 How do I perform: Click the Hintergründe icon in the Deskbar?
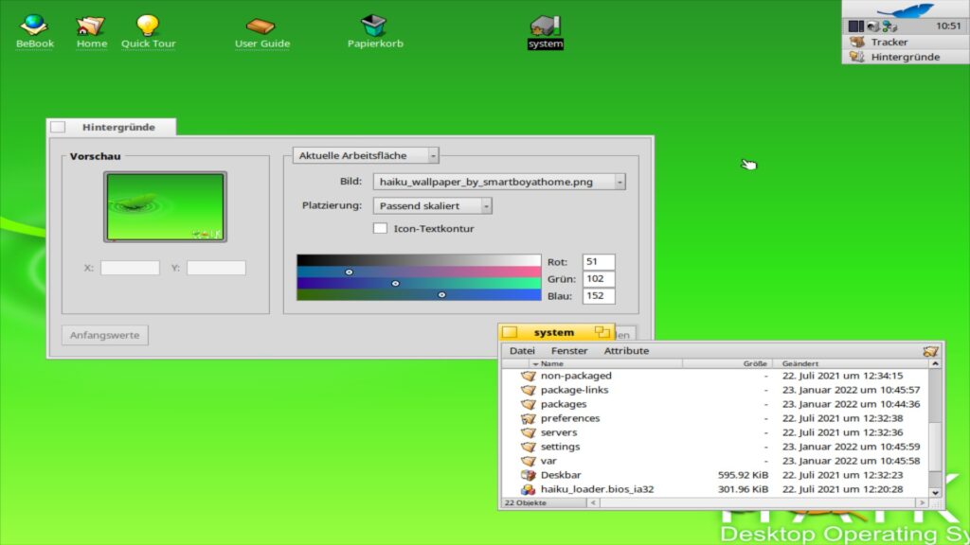pyautogui.click(x=856, y=57)
